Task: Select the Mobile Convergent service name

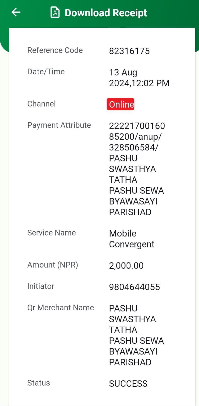Action: pos(132,239)
